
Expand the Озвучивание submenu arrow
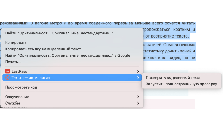[138, 97]
